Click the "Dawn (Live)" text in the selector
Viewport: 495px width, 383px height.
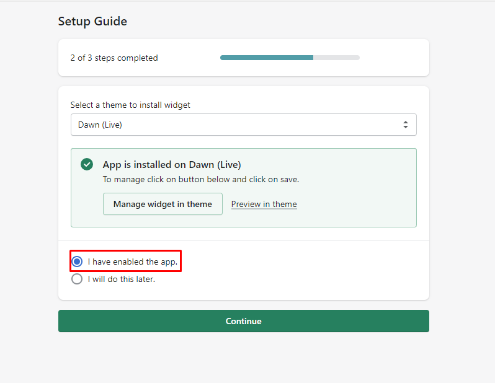click(100, 125)
